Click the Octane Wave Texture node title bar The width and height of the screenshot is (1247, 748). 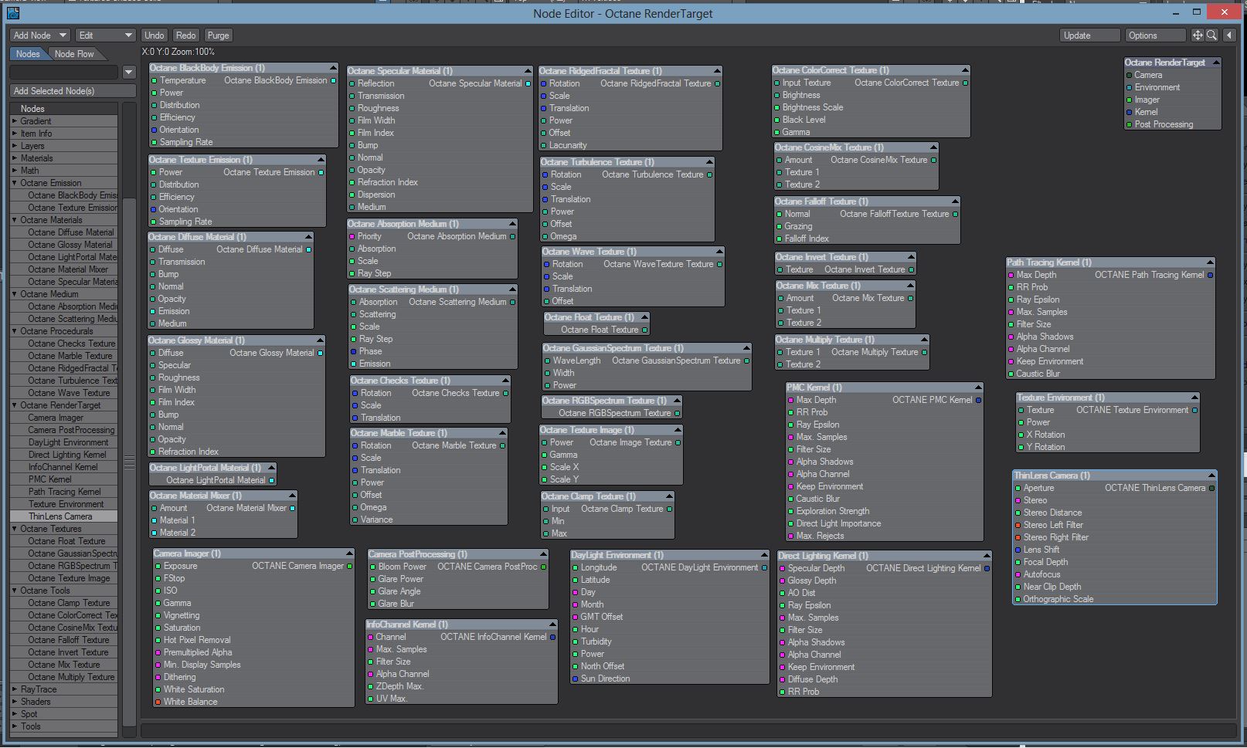(x=632, y=252)
